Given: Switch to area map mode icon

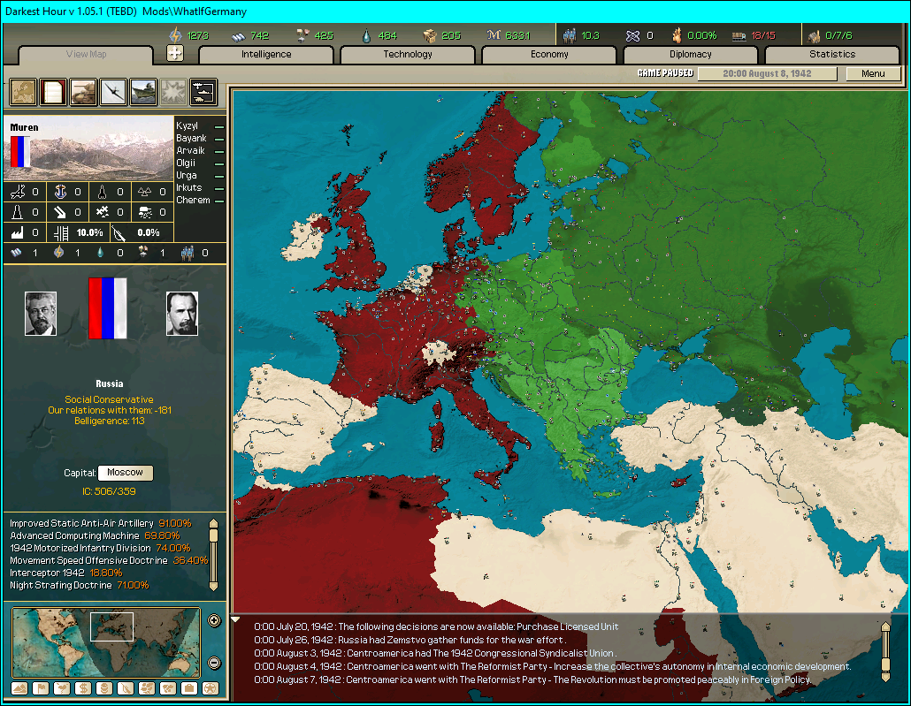Looking at the screenshot, I should coord(168,688).
